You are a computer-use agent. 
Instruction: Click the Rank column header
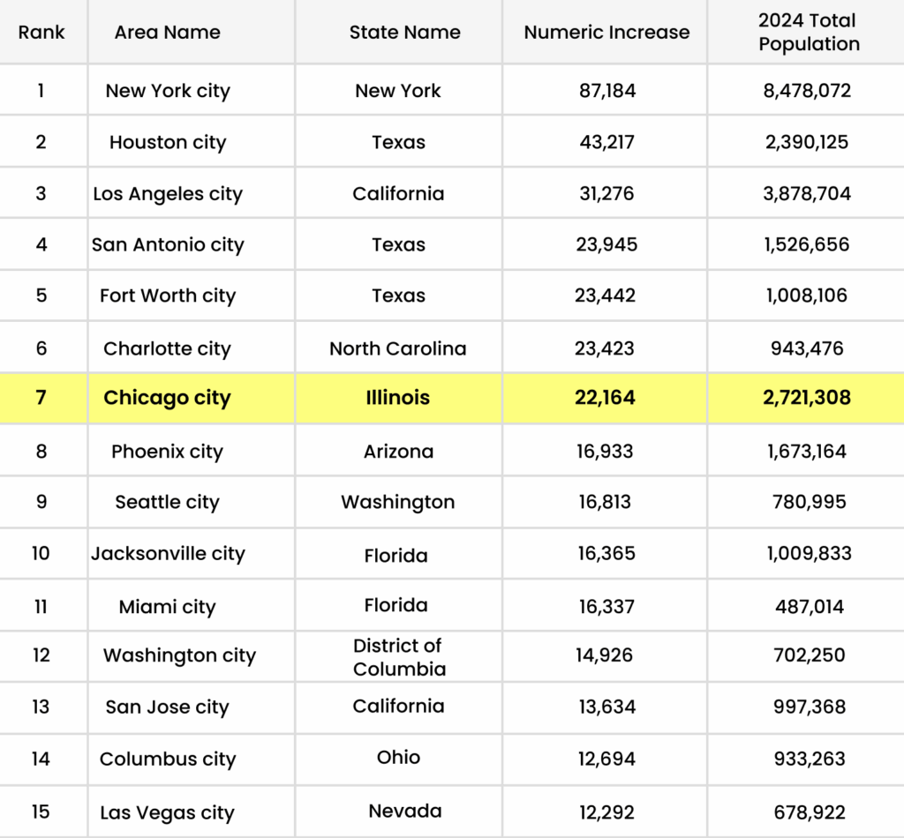click(41, 33)
